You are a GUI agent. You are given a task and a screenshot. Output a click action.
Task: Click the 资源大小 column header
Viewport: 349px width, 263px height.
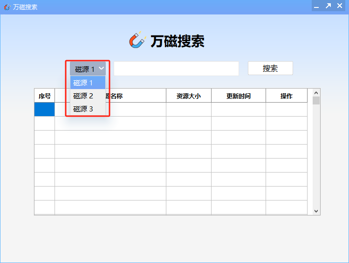[189, 96]
